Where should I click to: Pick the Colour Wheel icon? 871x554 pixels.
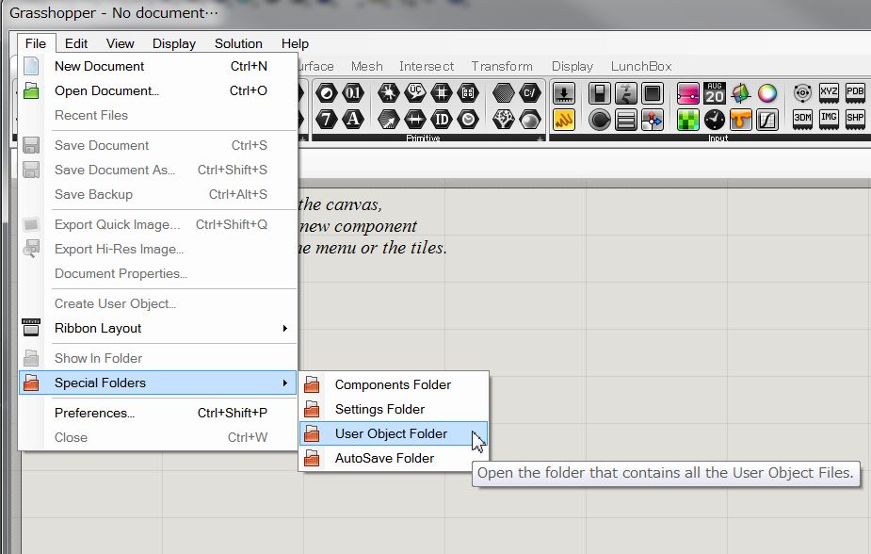767,93
